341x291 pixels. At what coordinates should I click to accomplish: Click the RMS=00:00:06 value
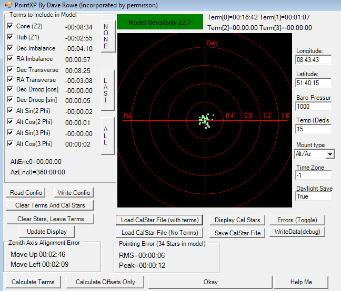pos(142,255)
